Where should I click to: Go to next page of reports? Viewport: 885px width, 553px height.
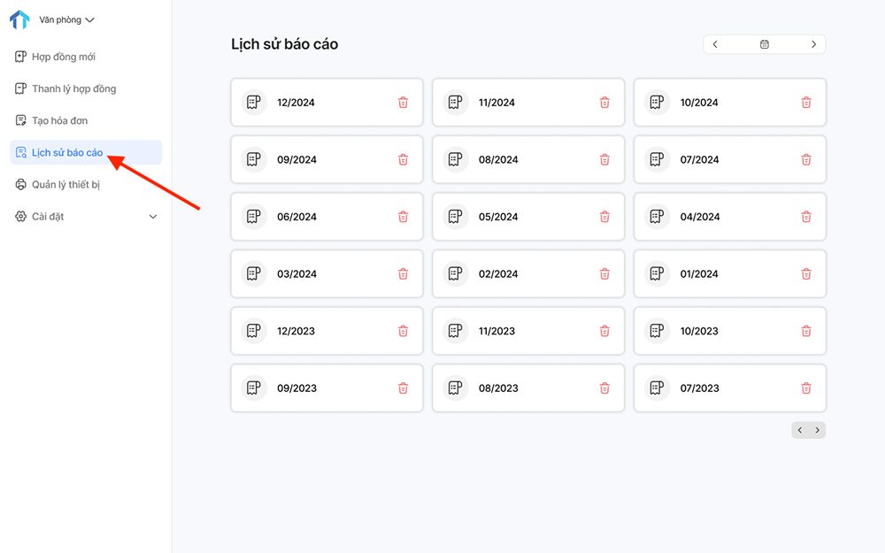pos(818,430)
